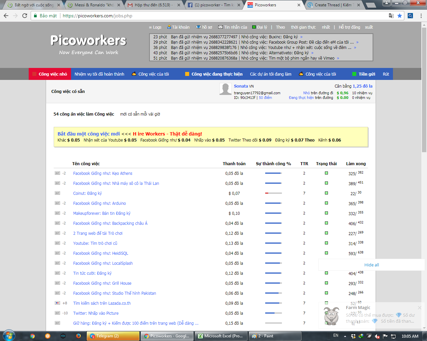
Task: Select the red Công việc nhỏ nav tab
Action: [50, 74]
